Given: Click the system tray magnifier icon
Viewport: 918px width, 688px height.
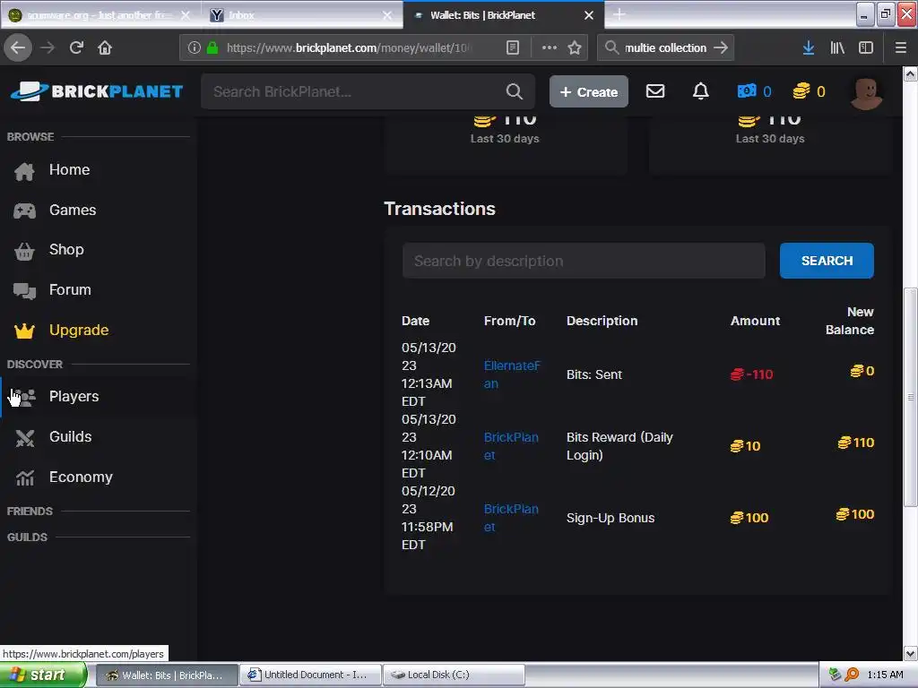Looking at the screenshot, I should (852, 675).
